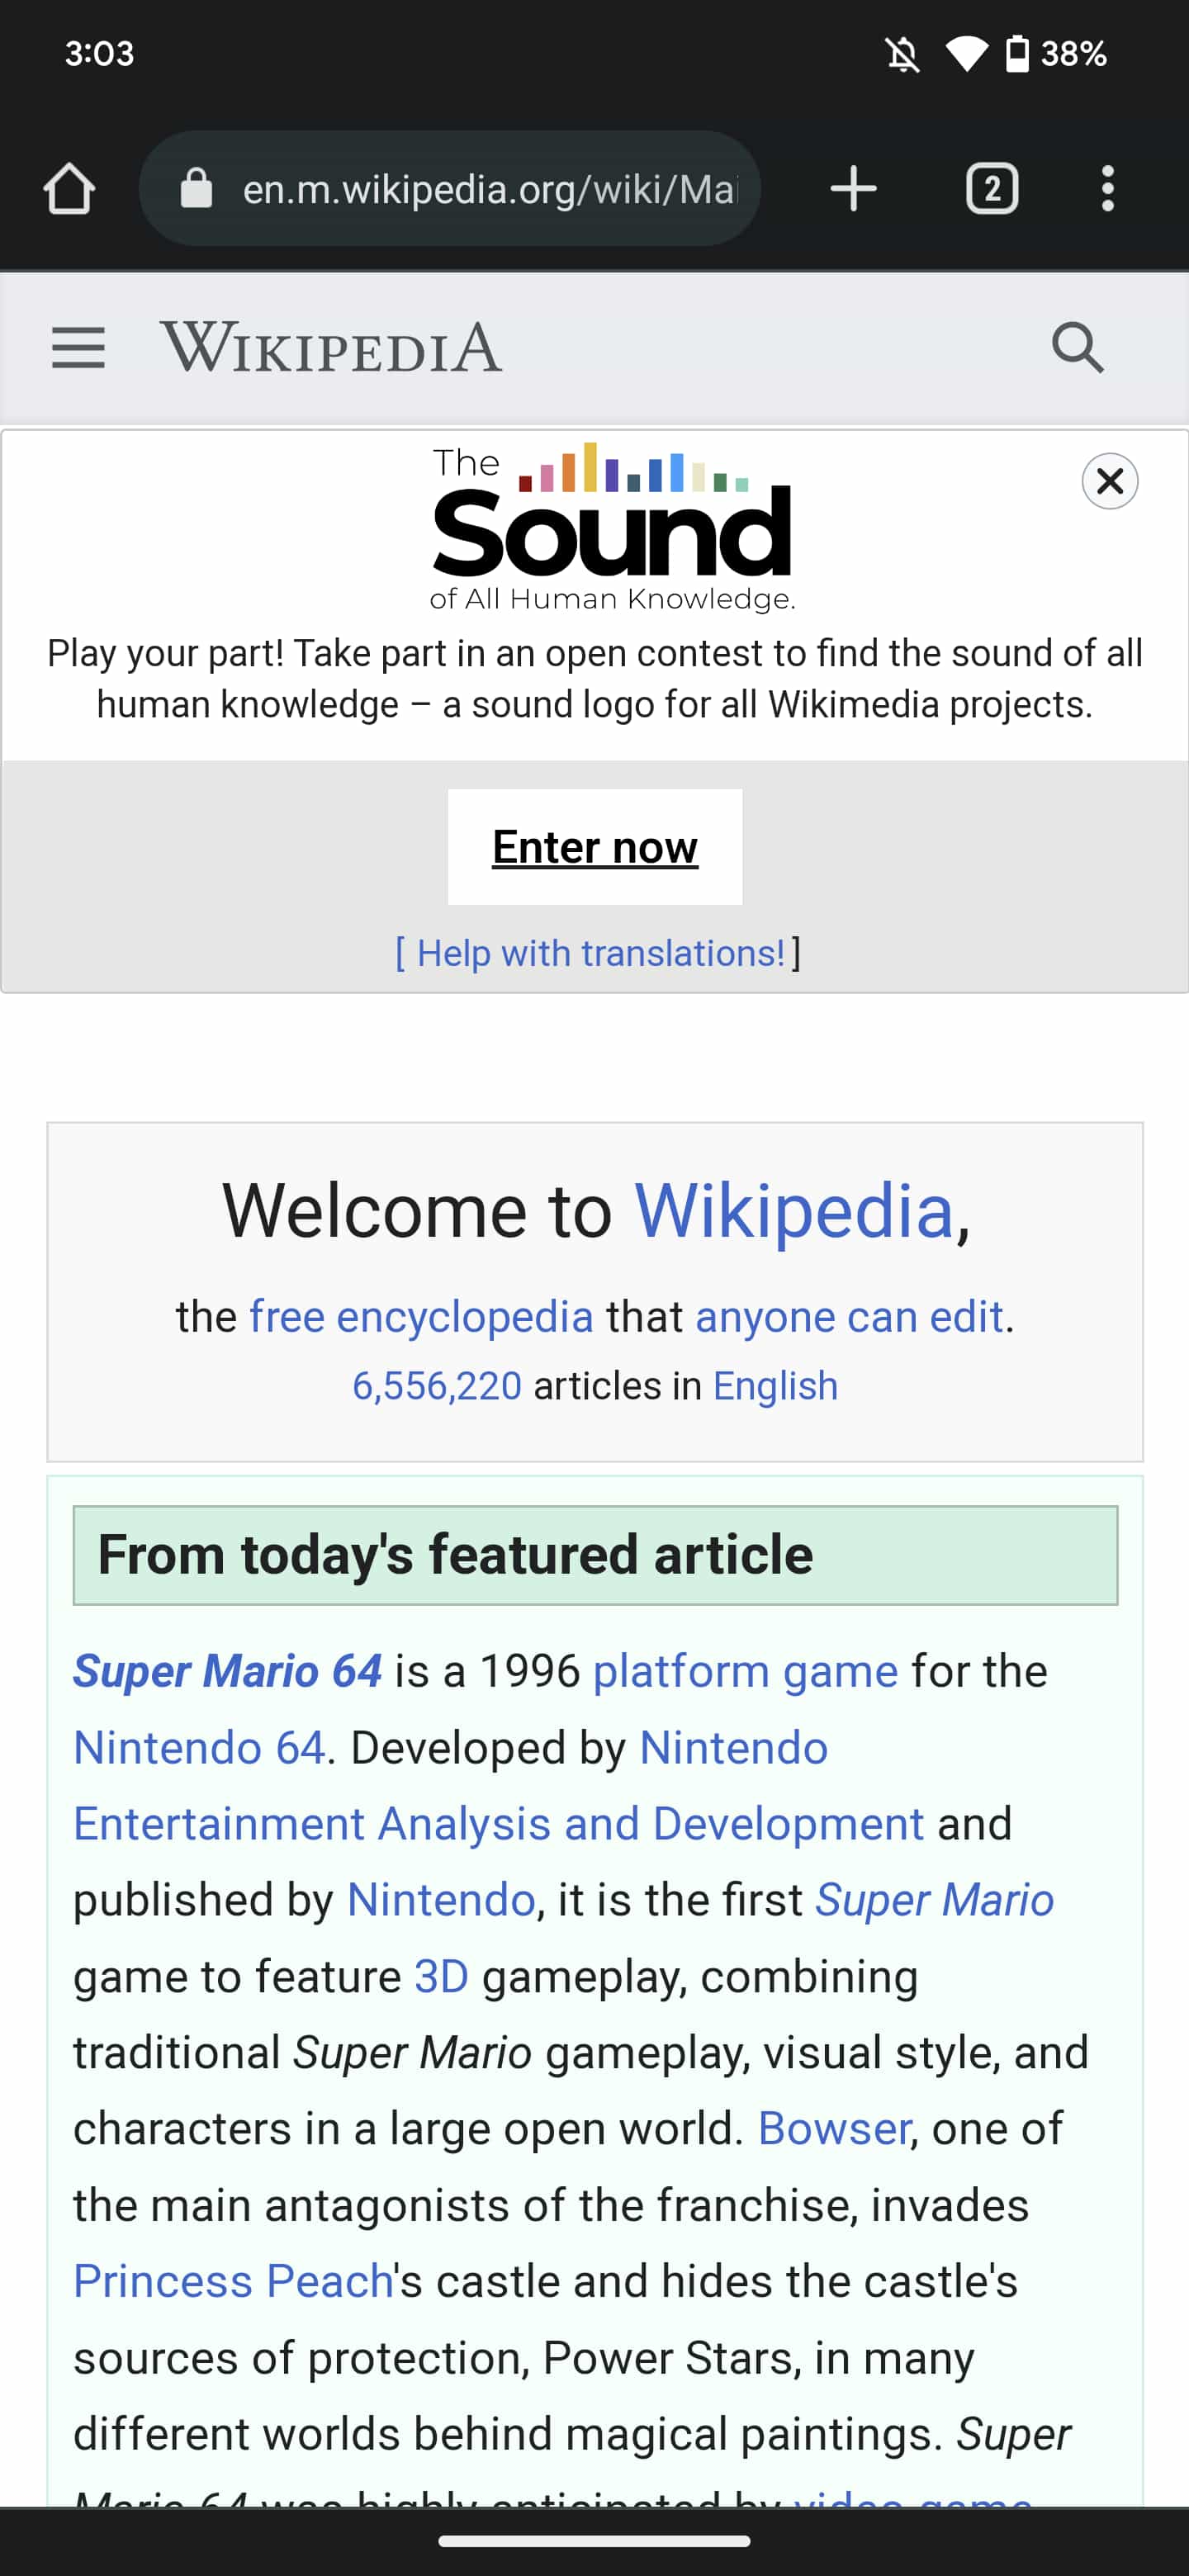
Task: Open Wikipedia's hamburger navigation menu
Action: pos(78,348)
